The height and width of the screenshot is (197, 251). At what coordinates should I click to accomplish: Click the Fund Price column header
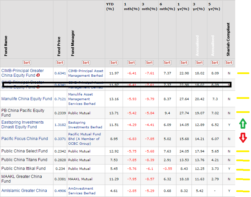(x=59, y=46)
